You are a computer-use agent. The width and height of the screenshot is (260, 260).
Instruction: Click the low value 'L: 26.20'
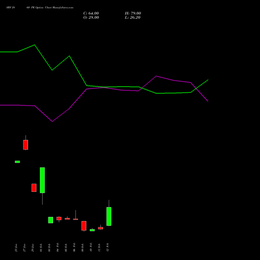tap(133, 18)
